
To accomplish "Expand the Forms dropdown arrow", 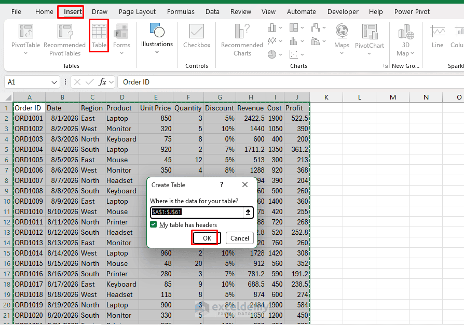I will 121,53.
